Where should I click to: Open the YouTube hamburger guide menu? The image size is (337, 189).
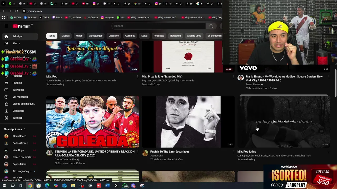6,26
